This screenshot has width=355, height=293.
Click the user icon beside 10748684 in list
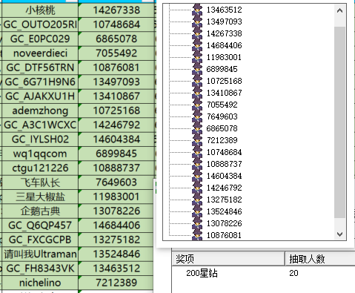(197, 152)
